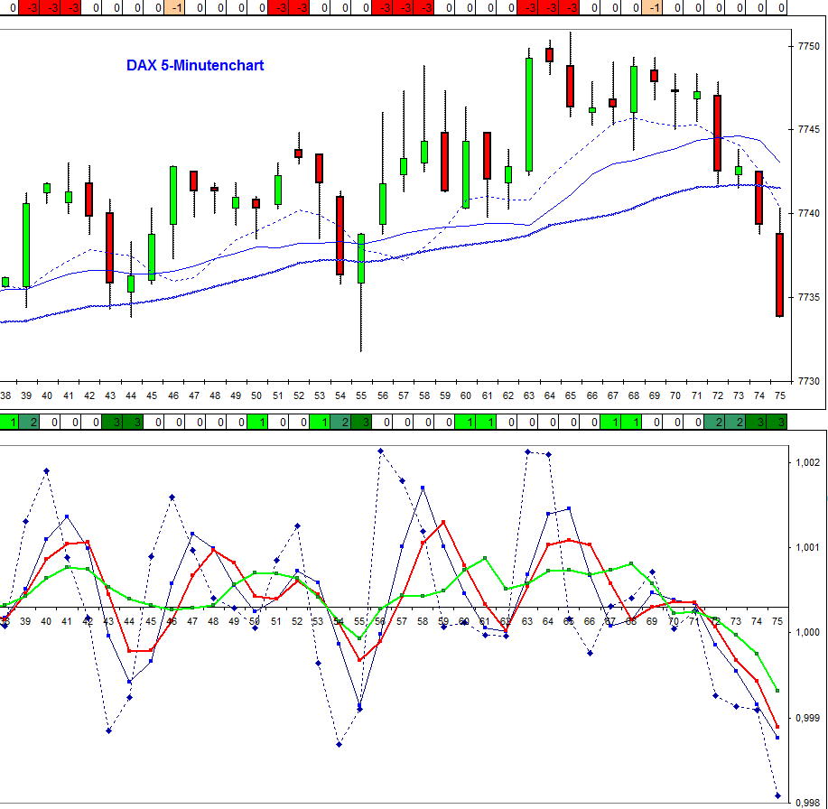Viewport: 828px width, 809px height.
Task: Select the large red candle at bar 72
Action: click(717, 133)
